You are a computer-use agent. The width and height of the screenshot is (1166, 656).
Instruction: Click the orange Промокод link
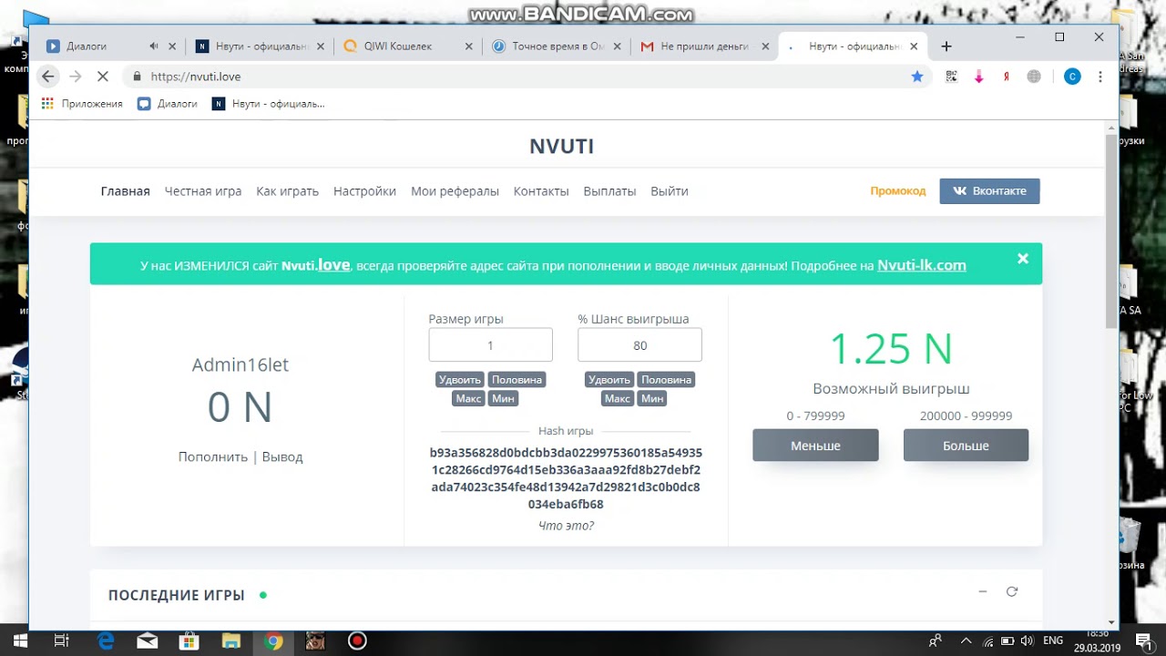pos(897,191)
